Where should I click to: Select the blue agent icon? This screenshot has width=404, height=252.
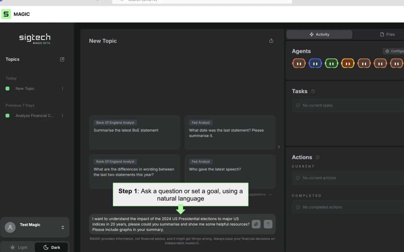(x=315, y=64)
